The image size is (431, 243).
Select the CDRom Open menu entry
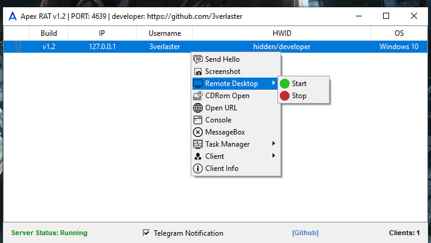tap(236, 96)
